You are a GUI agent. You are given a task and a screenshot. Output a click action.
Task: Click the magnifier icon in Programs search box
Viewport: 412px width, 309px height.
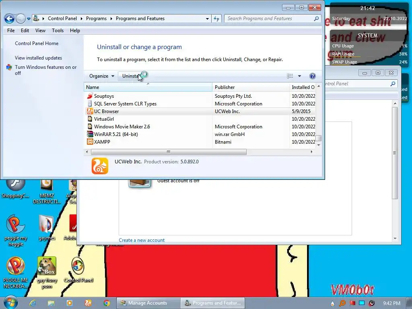point(316,19)
